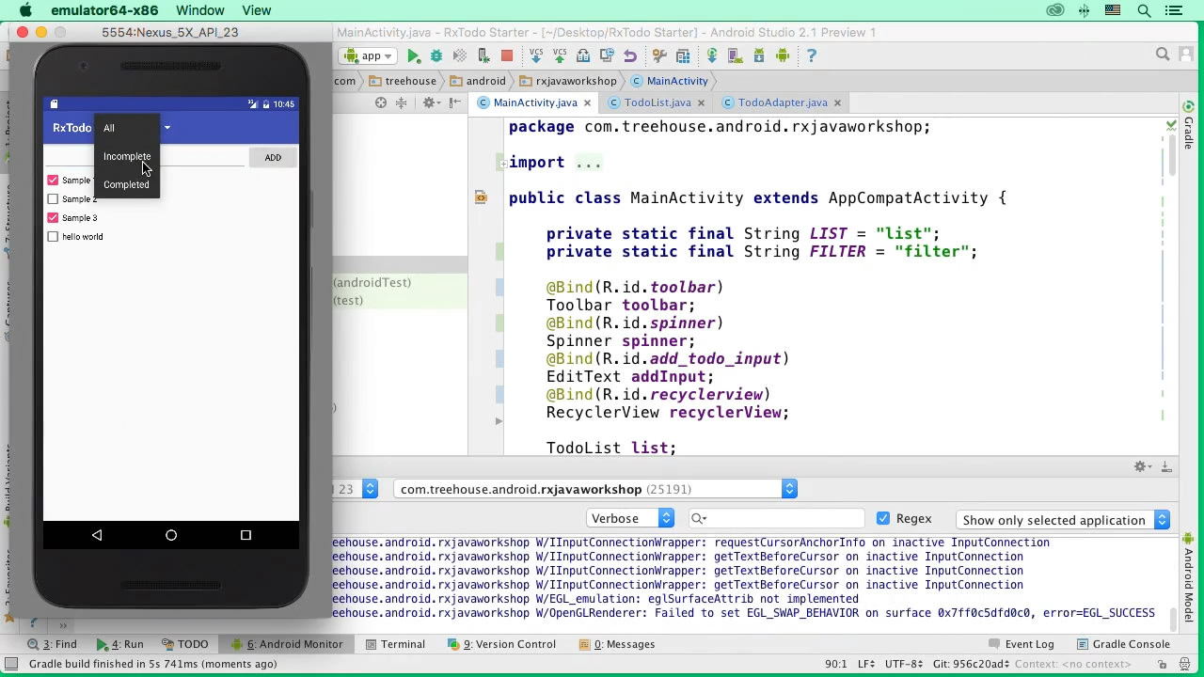Tap Overview square on emulator nav bar
Viewport: 1204px width, 677px height.
246,535
